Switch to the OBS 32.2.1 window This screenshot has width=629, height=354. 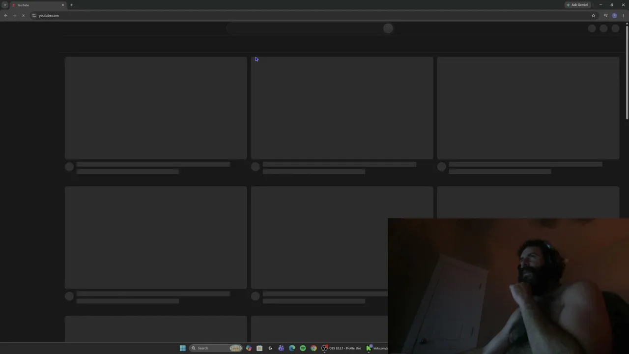click(342, 348)
